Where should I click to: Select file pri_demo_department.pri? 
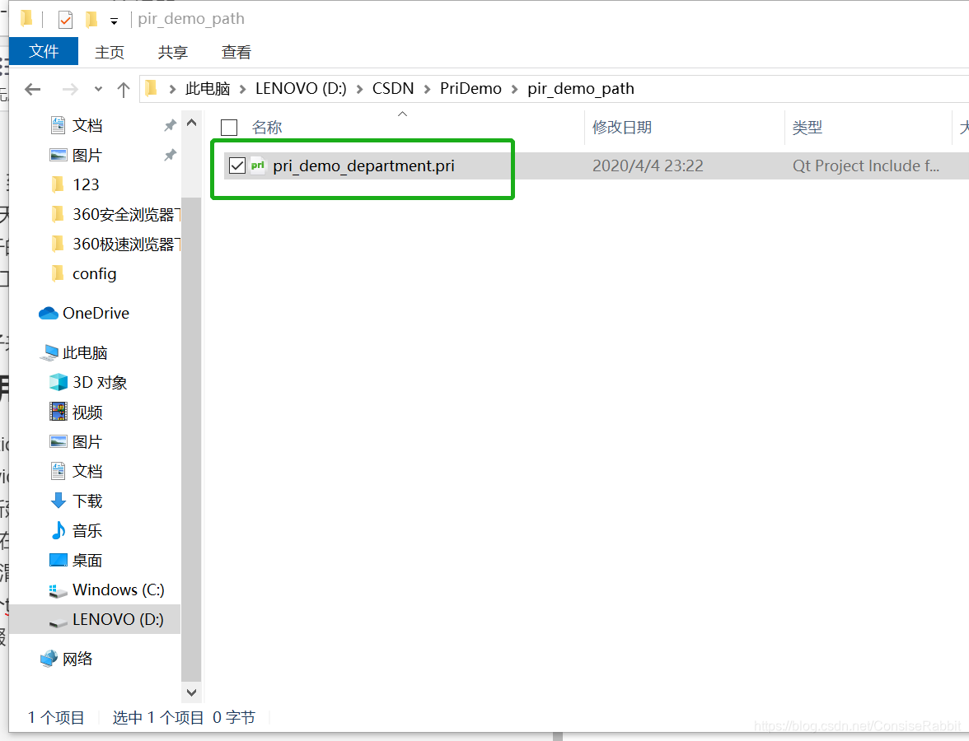point(364,166)
